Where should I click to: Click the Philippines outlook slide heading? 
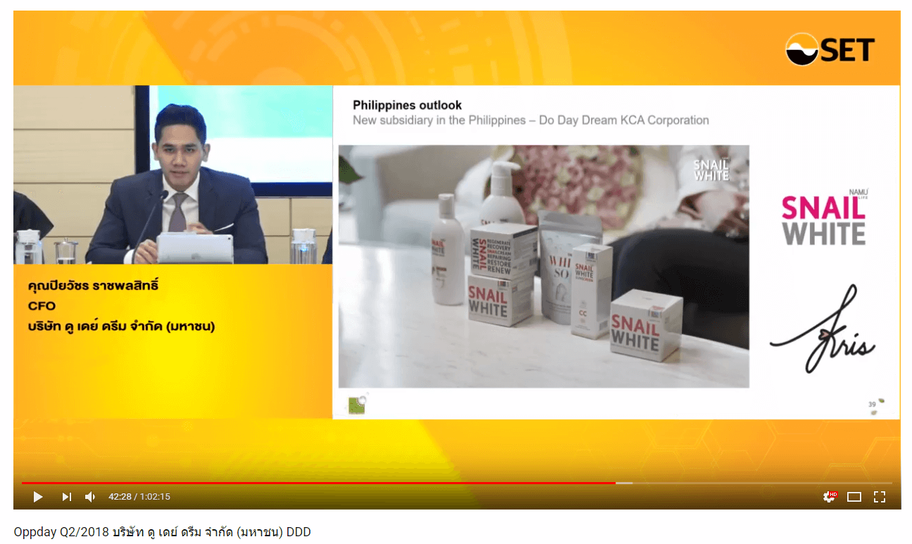[407, 105]
